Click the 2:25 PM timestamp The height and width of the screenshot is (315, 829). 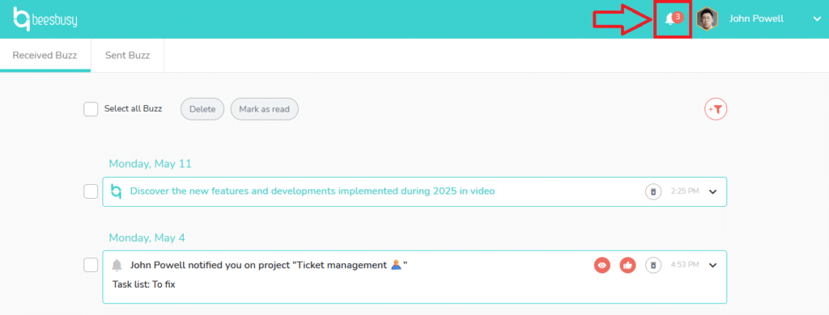(x=685, y=191)
